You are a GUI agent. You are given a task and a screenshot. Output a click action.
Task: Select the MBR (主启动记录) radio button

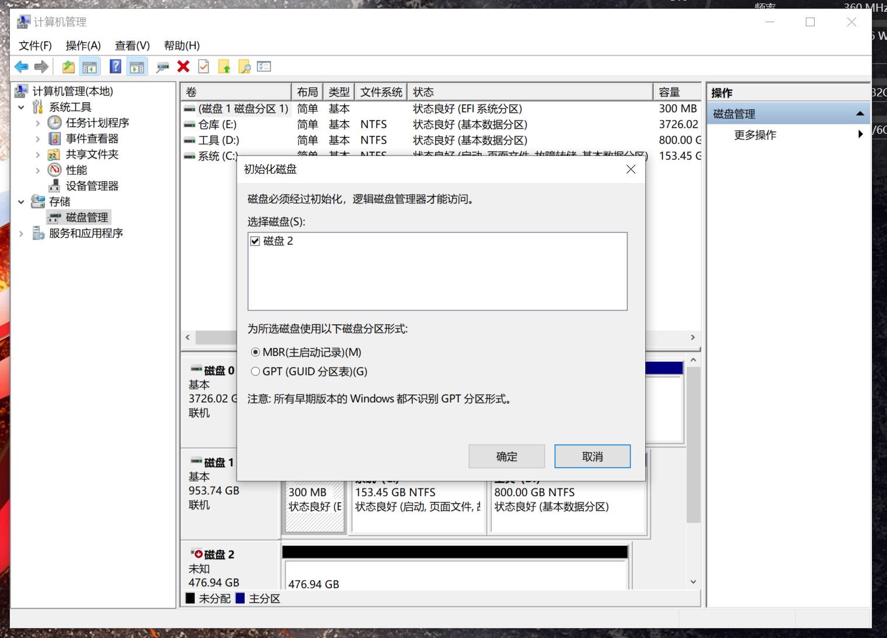pyautogui.click(x=255, y=352)
